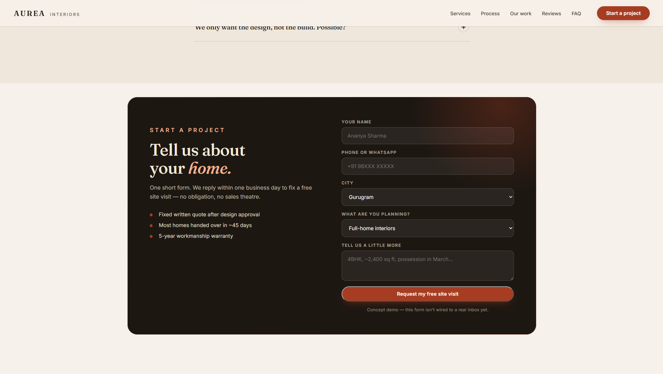Open the City dropdown showing Gurugram

(x=427, y=197)
